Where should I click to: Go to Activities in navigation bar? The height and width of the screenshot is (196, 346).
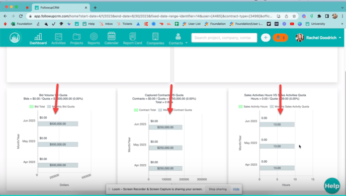tap(58, 39)
